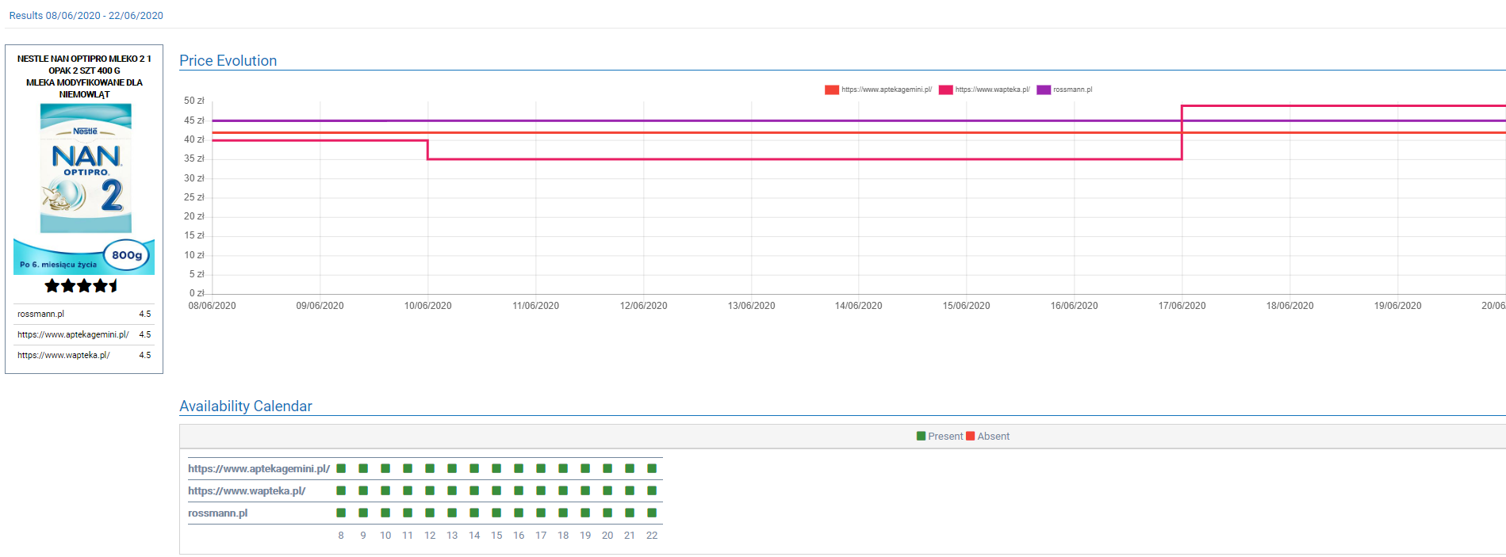
Task: Click the product star rating
Action: coord(82,285)
